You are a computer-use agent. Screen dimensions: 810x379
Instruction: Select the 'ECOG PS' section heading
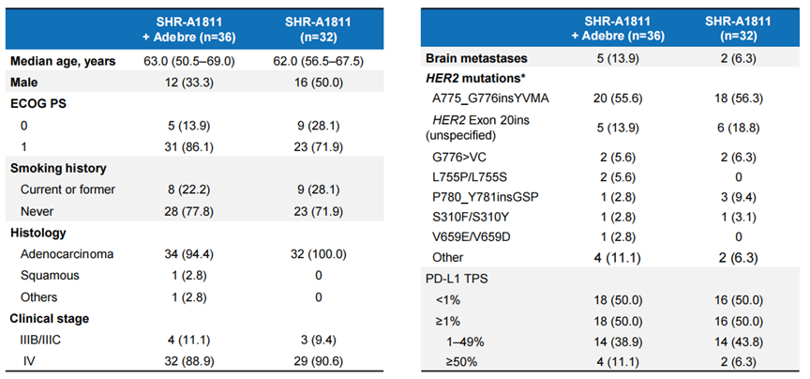click(38, 103)
